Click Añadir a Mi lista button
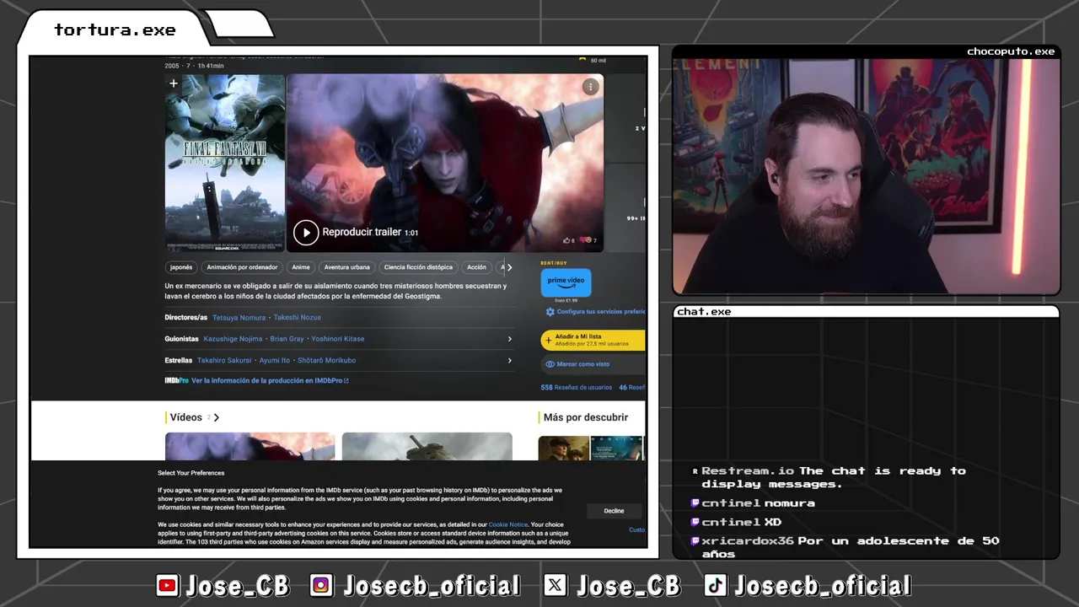Image resolution: width=1079 pixels, height=607 pixels. click(593, 340)
